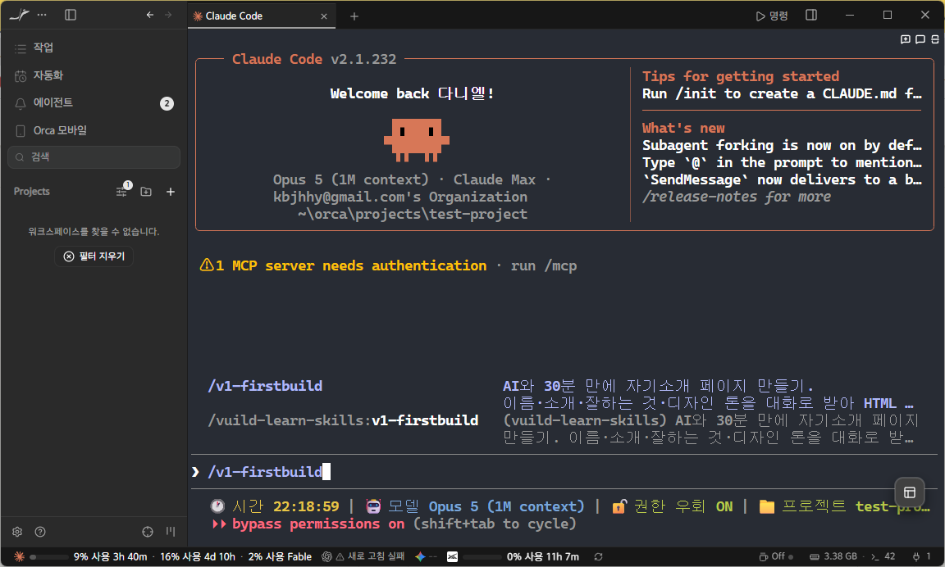
Task: Click the 새로 고침 실패 status warning
Action: tap(370, 557)
